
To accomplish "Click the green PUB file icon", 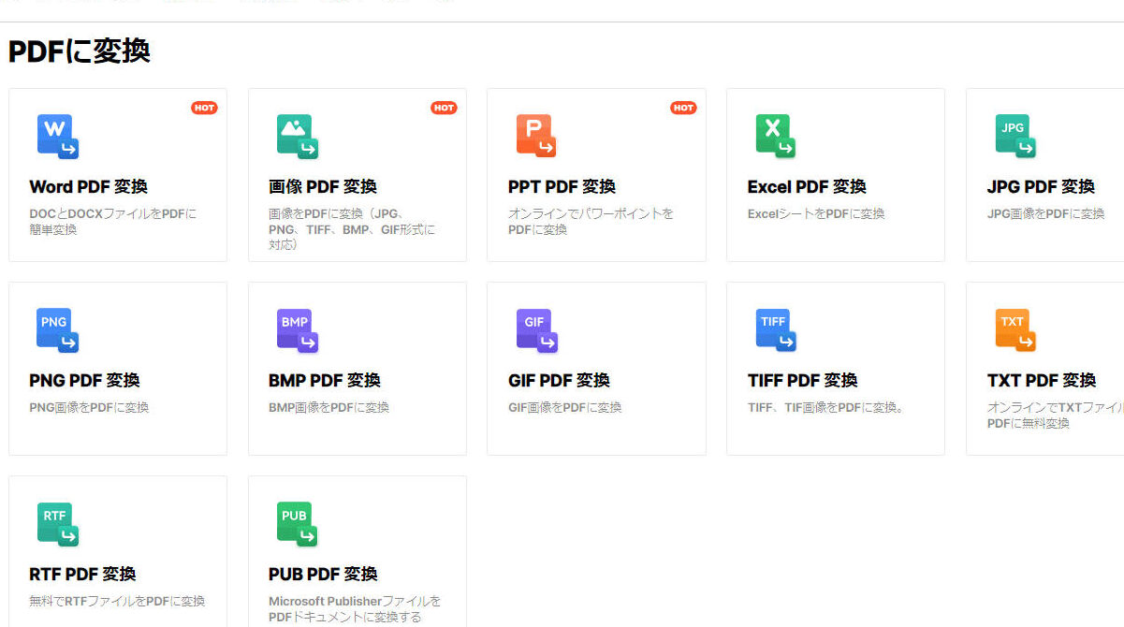I will (x=298, y=524).
